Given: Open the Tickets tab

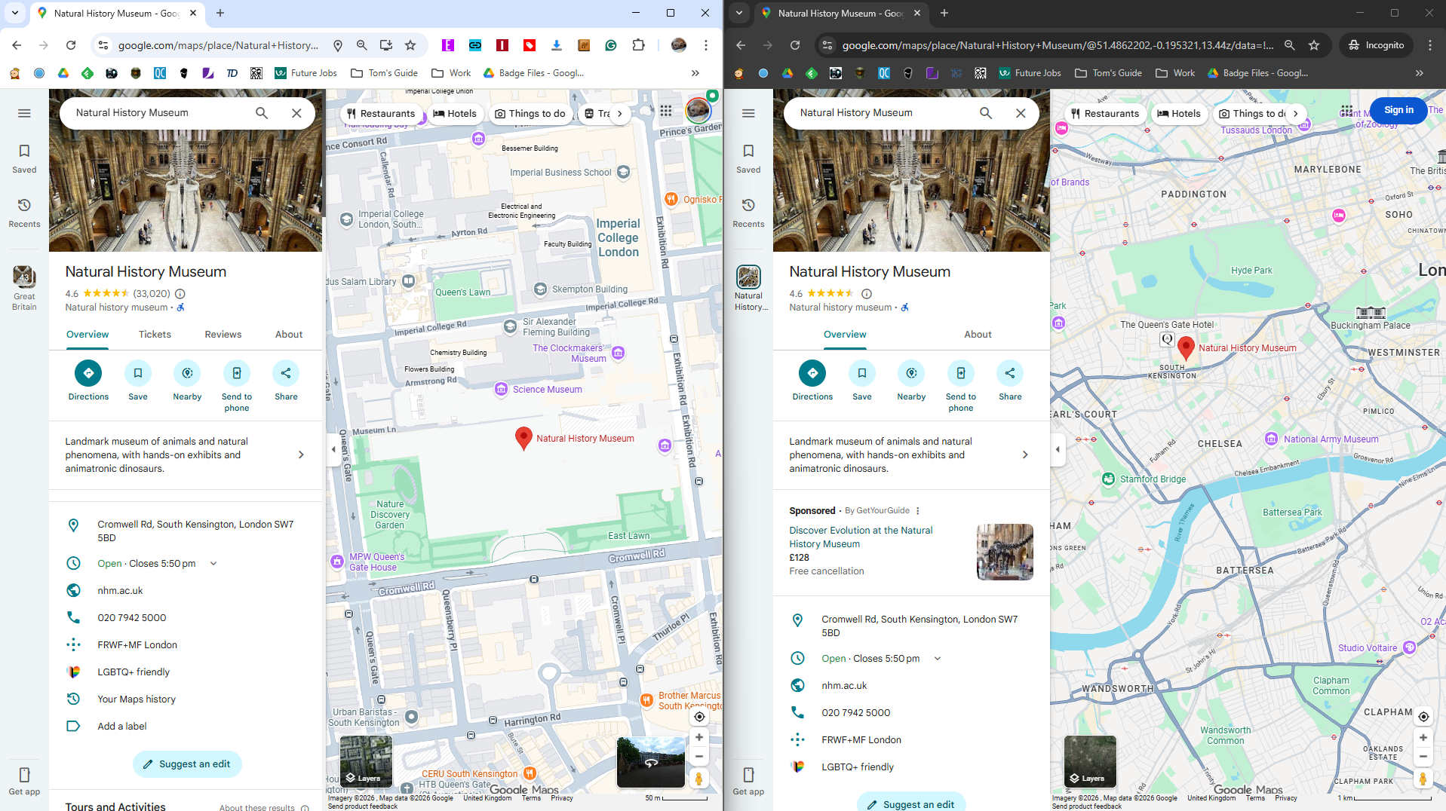Looking at the screenshot, I should [155, 335].
